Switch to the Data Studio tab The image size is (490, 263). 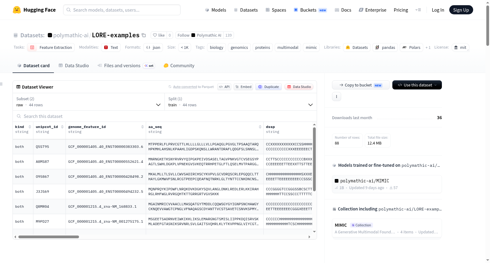tap(74, 65)
